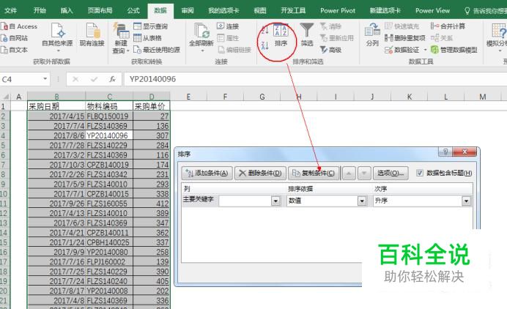Viewport: 507px width, 309px height.
Task: Click 删除条件 delete condition button
Action: coord(260,174)
